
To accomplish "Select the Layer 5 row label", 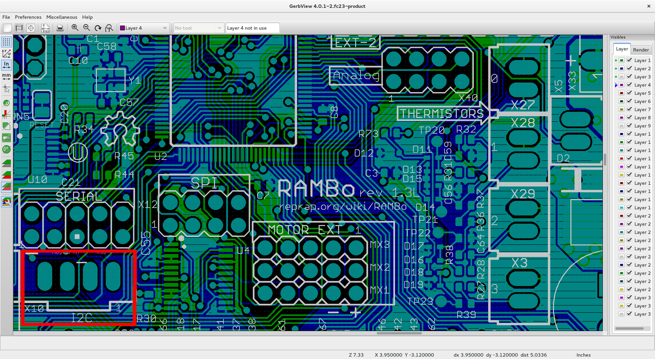I will [x=642, y=93].
